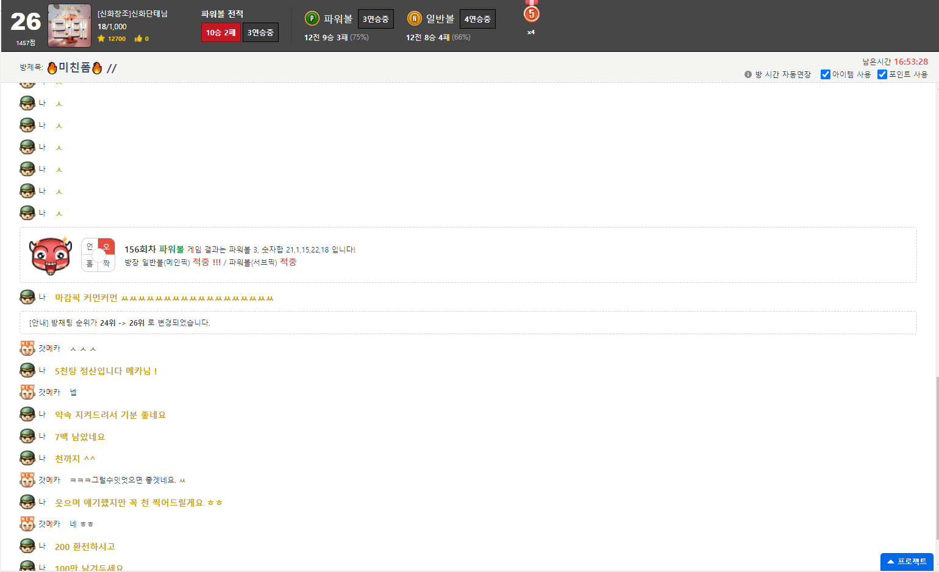
Task: Click the rank number 26
Action: (26, 22)
